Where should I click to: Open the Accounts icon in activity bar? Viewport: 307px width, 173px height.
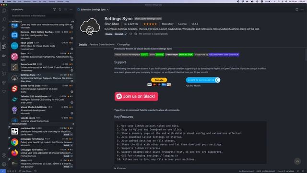click(4, 155)
